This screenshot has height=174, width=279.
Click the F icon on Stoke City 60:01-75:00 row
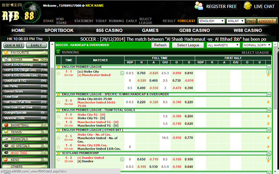[269, 102]
